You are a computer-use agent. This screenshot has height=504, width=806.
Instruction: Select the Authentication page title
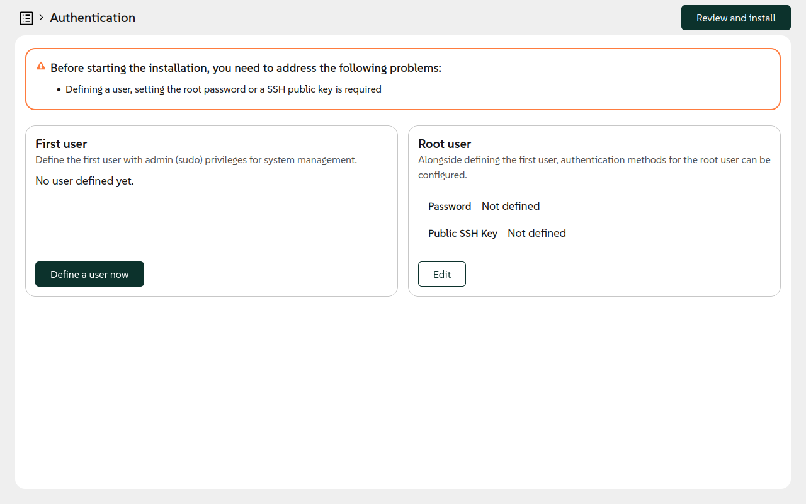pos(93,18)
